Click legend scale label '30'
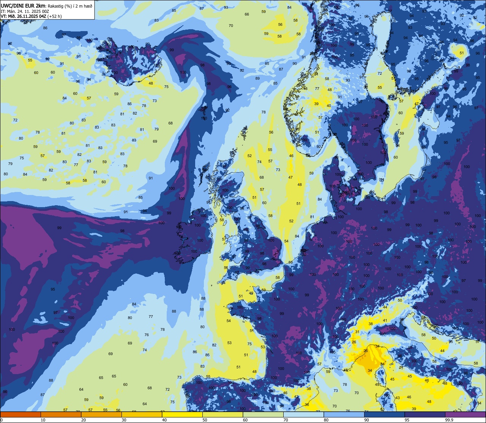This screenshot has width=486, height=423. [124, 420]
